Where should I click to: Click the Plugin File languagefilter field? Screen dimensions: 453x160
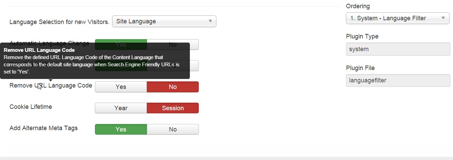click(398, 81)
